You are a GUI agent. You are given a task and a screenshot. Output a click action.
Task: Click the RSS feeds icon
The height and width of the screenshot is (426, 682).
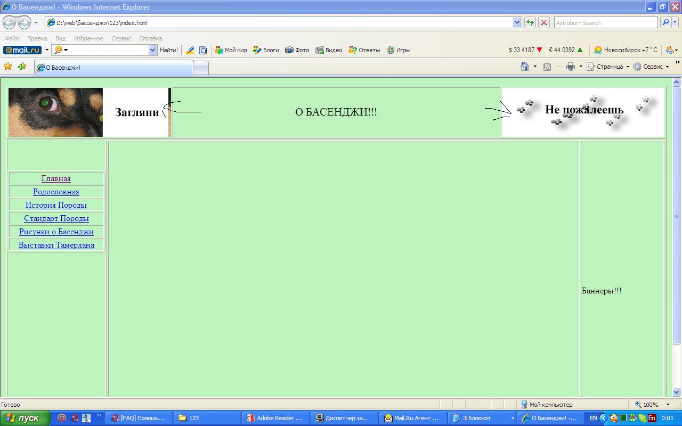pyautogui.click(x=547, y=67)
